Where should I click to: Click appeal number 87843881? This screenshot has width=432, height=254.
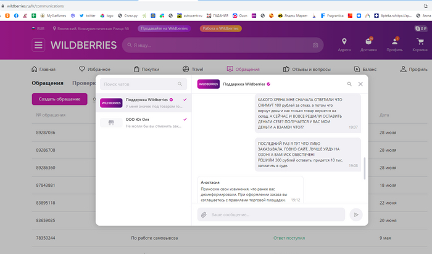46,185
